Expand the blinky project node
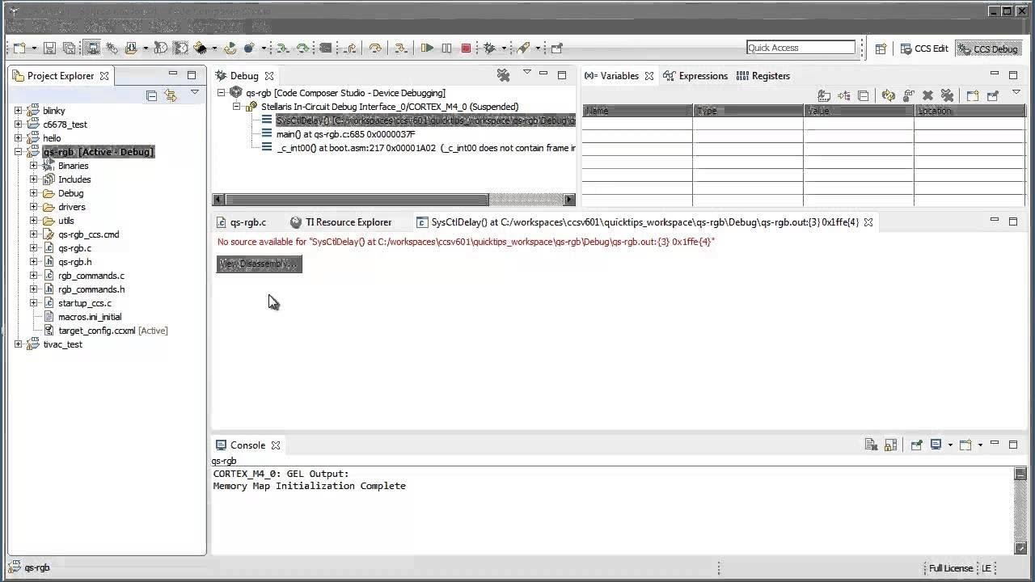The height and width of the screenshot is (582, 1035). tap(18, 111)
